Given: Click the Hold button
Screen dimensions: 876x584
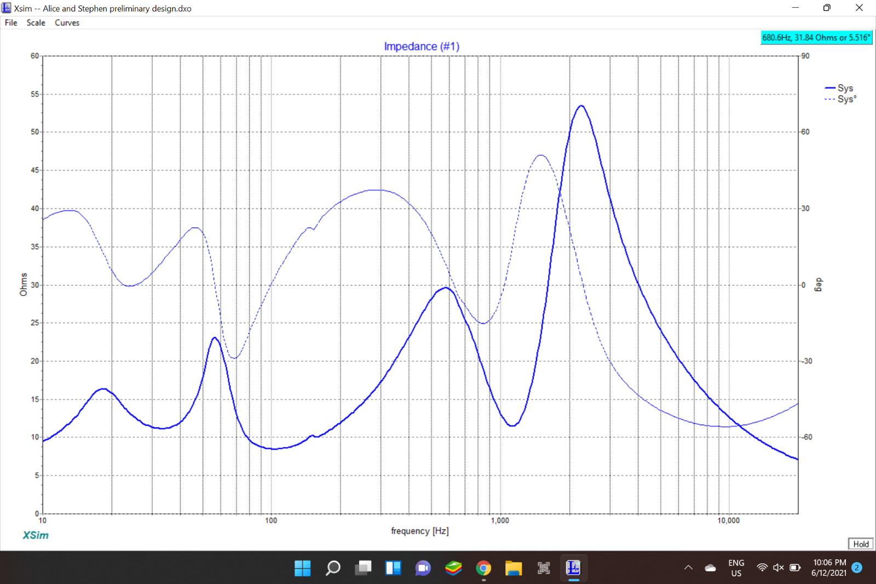Looking at the screenshot, I should 861,543.
